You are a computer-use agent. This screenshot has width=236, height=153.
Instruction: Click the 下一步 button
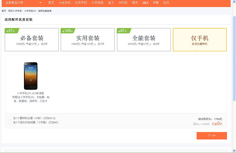click(212, 136)
